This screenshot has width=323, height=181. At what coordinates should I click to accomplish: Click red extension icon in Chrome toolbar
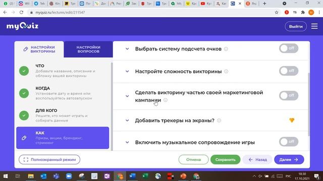click(x=287, y=12)
